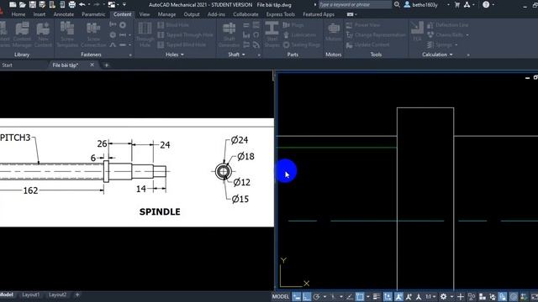Insert Plugs from Parts panel
The image size is (538, 302).
(x=293, y=25)
